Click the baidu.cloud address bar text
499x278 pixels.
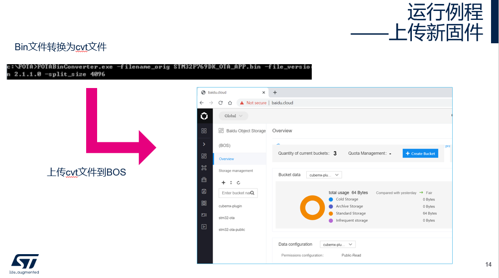click(x=282, y=103)
